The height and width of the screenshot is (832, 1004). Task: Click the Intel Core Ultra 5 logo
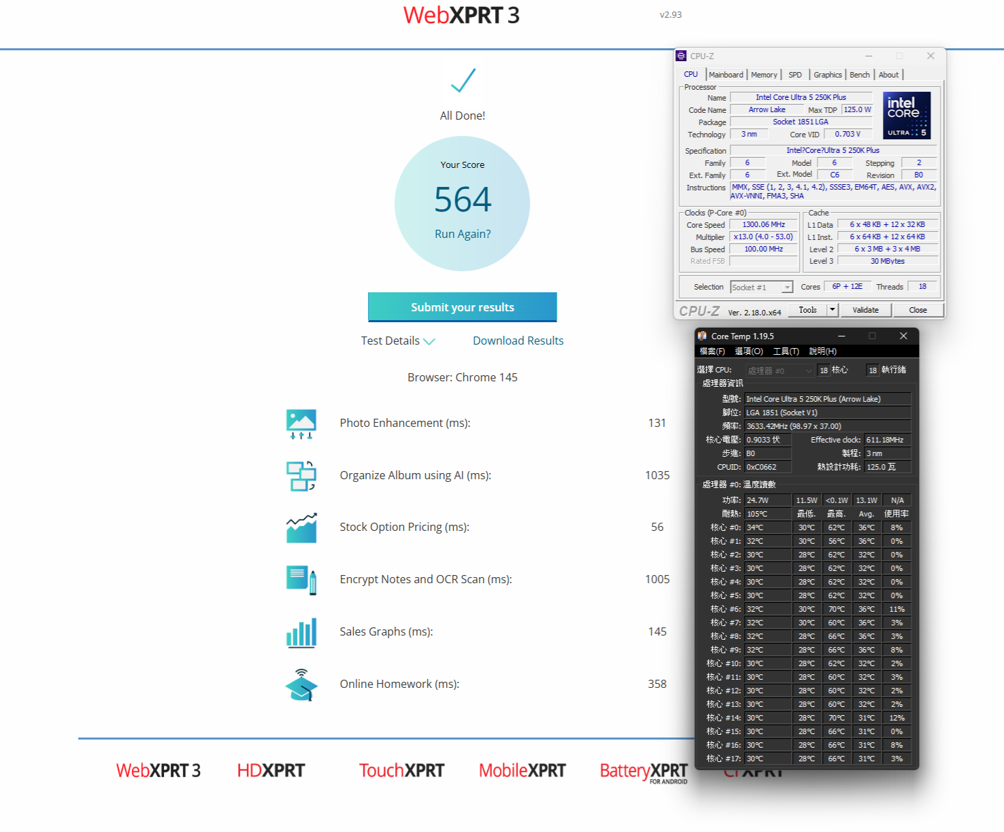[x=907, y=116]
